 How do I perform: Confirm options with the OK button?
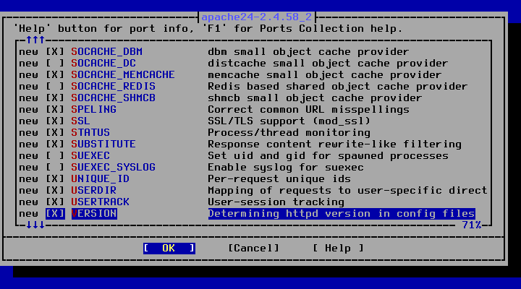169,249
